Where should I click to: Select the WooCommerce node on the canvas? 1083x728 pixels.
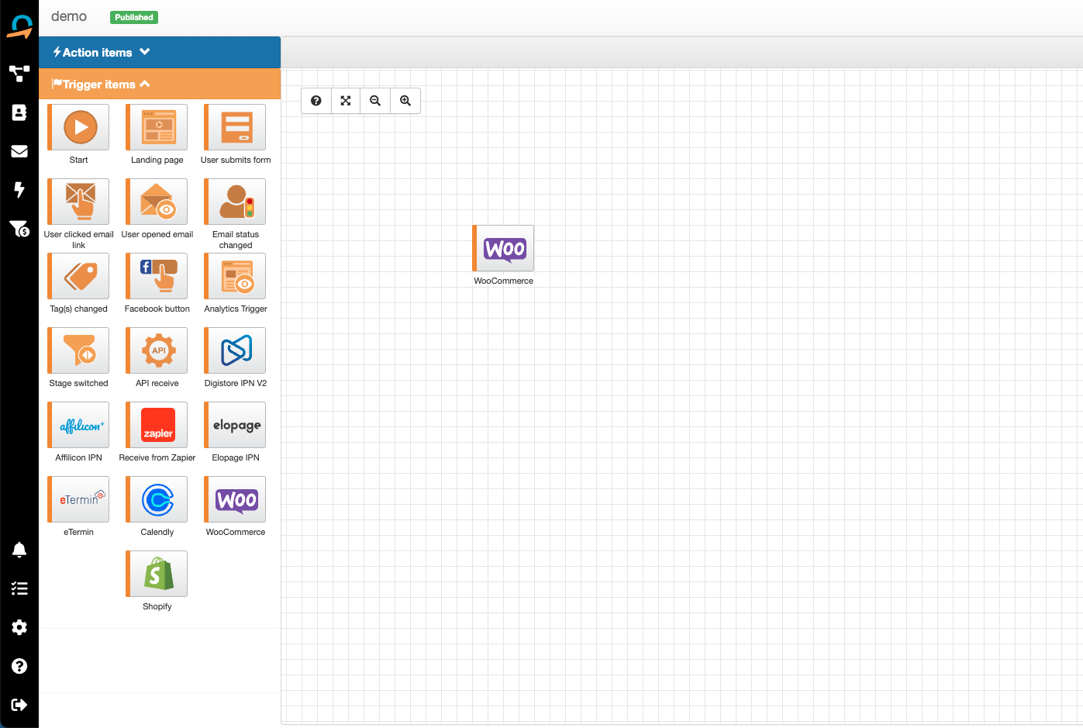(503, 249)
